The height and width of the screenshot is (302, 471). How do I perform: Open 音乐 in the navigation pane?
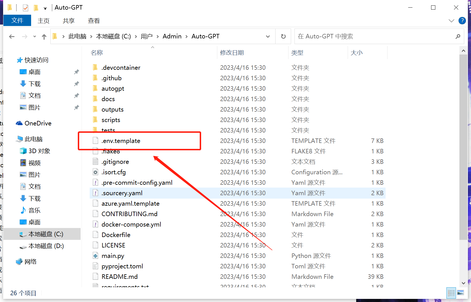pos(35,210)
